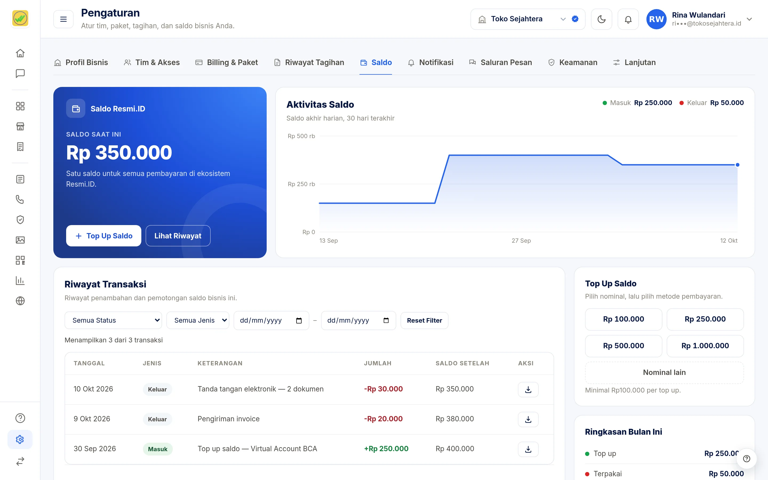Open the notifications bell in header
The width and height of the screenshot is (768, 480).
click(x=628, y=19)
